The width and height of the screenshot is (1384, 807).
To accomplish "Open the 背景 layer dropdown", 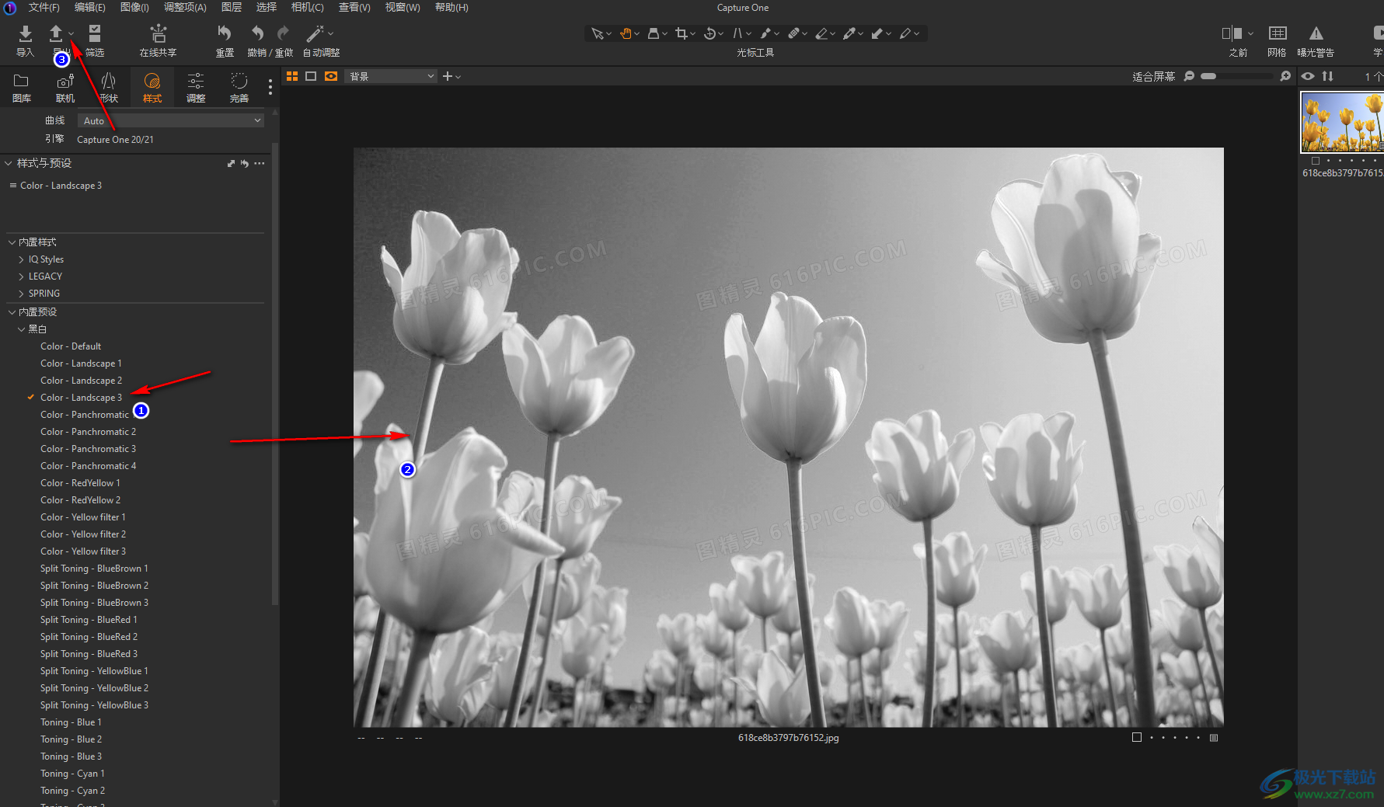I will click(391, 76).
